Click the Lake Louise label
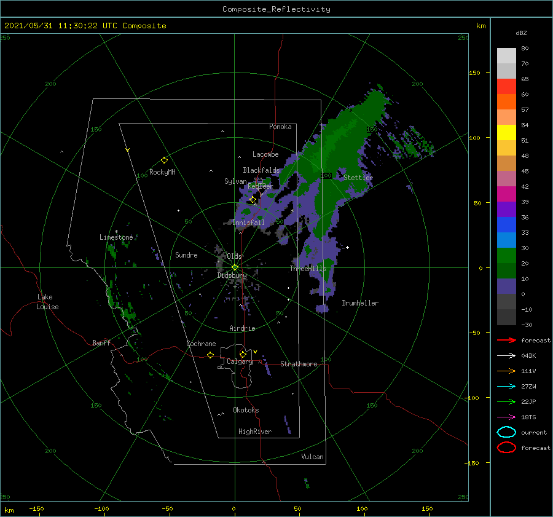Screen dimensions: 553x517 click(x=47, y=302)
